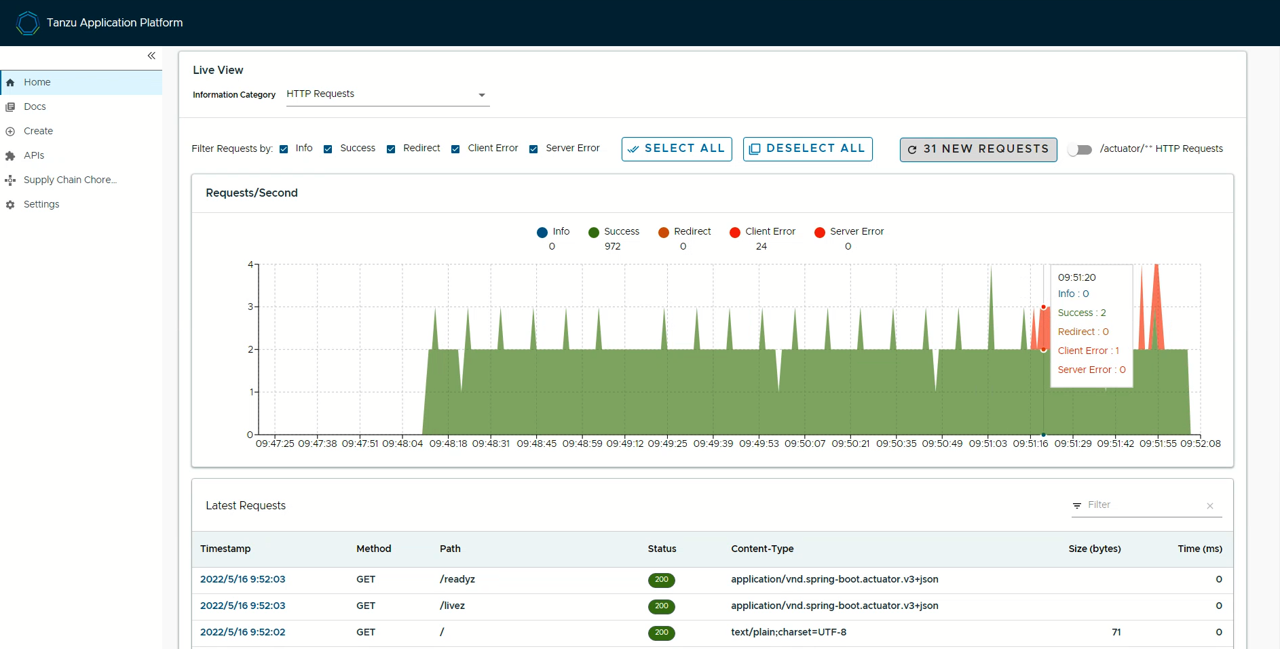Uncheck the Server Error filter checkbox
The width and height of the screenshot is (1280, 649).
(x=533, y=149)
